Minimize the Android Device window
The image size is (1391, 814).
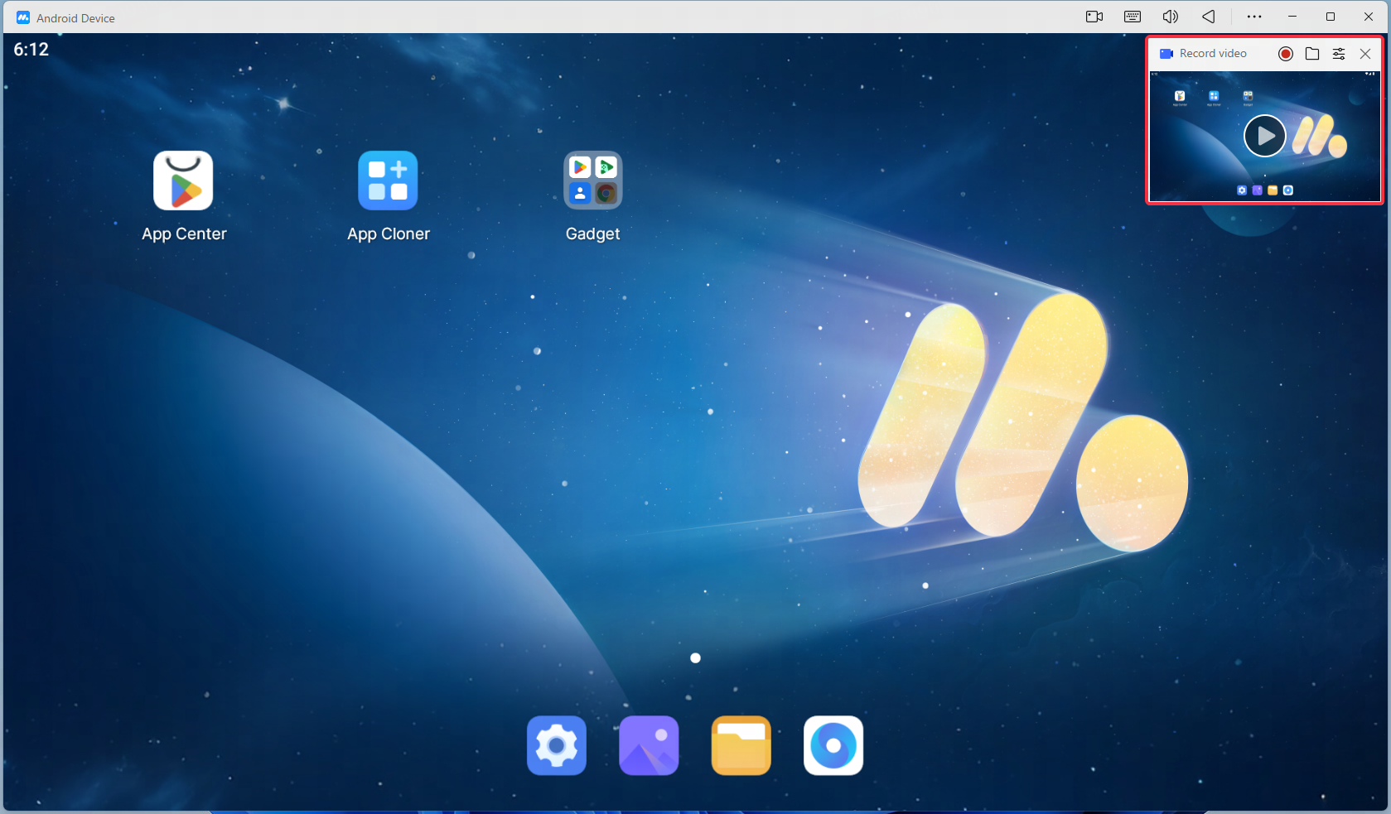(1292, 17)
